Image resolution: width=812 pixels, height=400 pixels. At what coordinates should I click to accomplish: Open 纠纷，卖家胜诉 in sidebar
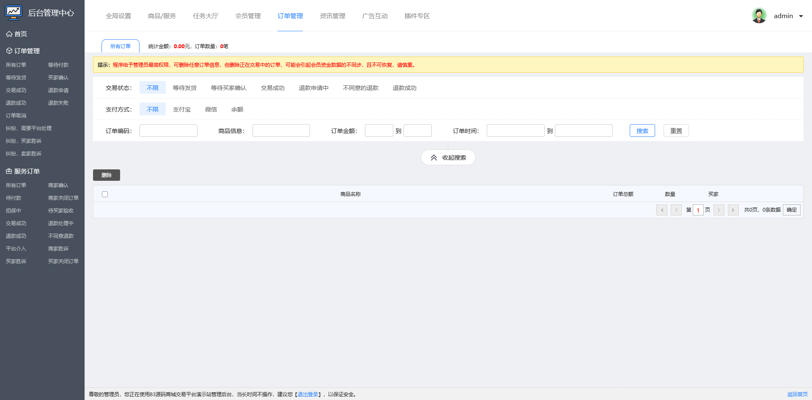point(24,154)
